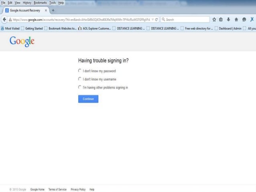Go to the Home page icon
Image resolution: width=256 pixels, height=192 pixels.
click(x=236, y=20)
